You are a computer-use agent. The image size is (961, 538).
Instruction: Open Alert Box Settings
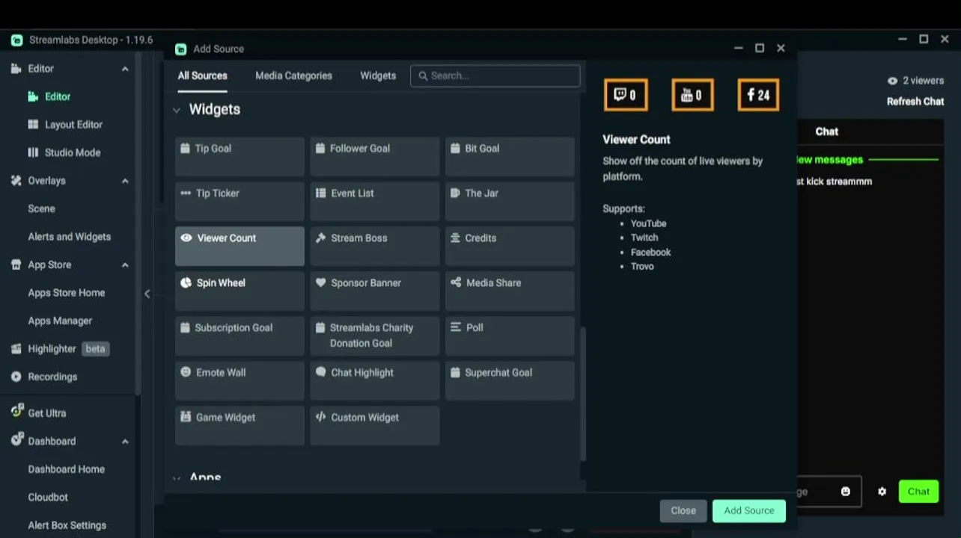coord(67,525)
